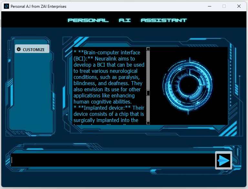Minimize the Personal A.I window
248x189 pixels.
[x=210, y=6]
